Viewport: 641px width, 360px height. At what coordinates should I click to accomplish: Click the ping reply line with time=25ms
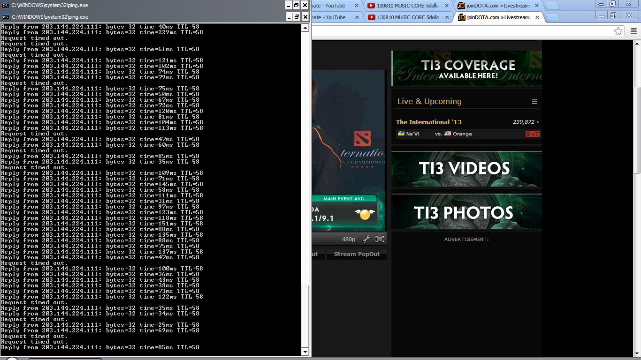click(x=100, y=325)
